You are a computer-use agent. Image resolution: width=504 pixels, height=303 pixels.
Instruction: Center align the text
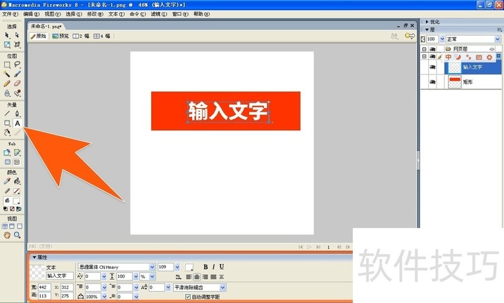pos(197,277)
